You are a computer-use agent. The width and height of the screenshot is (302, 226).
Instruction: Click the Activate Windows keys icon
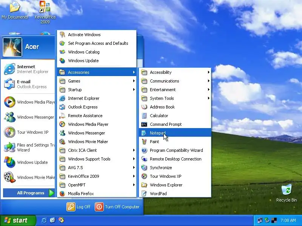[62, 35]
